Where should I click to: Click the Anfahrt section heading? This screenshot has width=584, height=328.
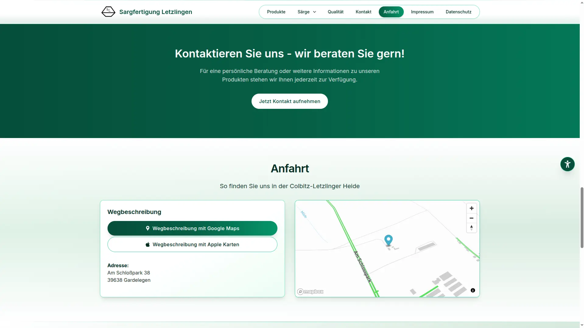point(290,168)
